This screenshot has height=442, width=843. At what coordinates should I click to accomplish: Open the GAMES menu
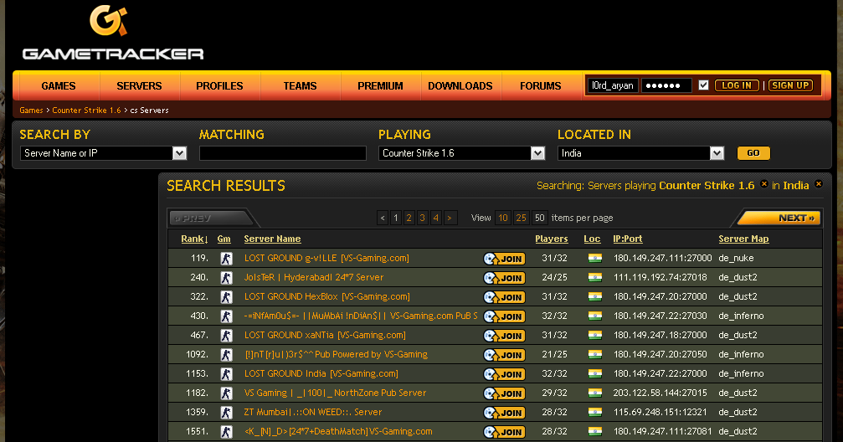[x=58, y=86]
